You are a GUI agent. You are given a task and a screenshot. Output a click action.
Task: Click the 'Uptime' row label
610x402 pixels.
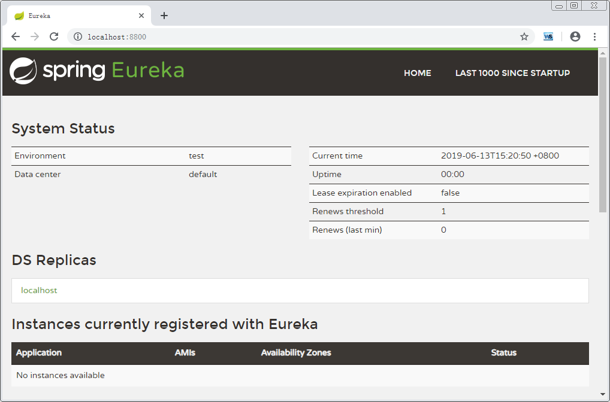coord(327,175)
